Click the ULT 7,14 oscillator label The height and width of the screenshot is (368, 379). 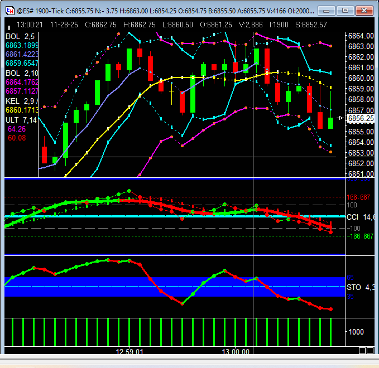pos(18,120)
